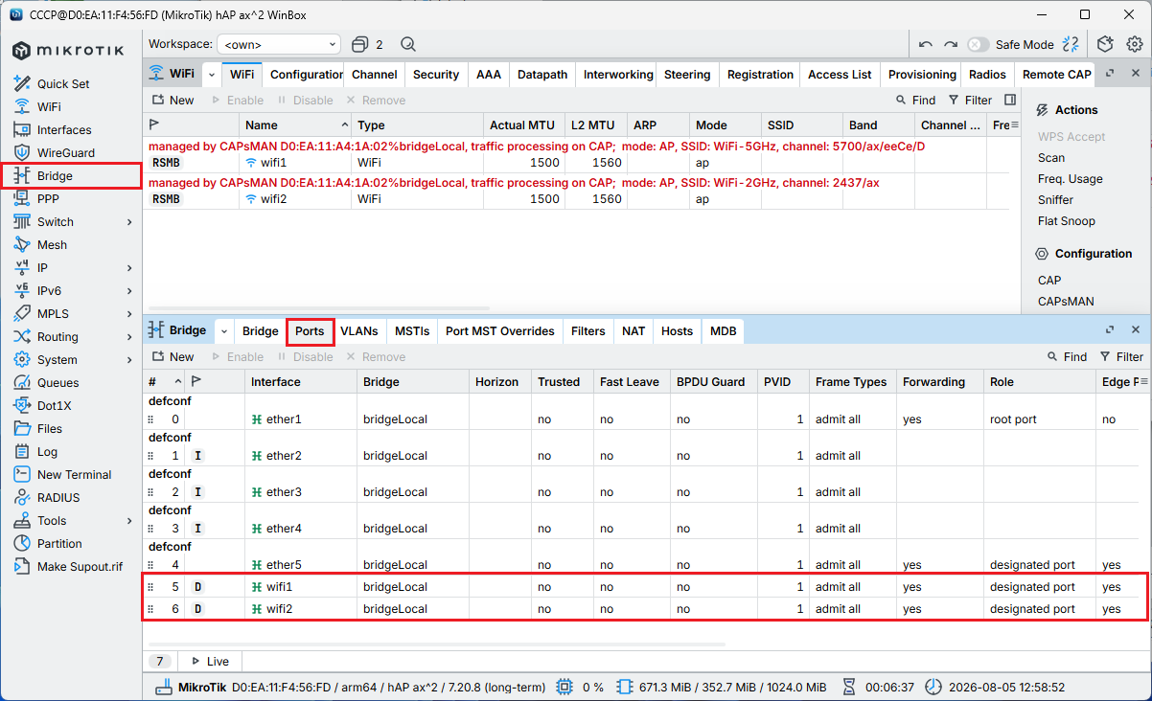Open the VLANs tab

point(359,331)
